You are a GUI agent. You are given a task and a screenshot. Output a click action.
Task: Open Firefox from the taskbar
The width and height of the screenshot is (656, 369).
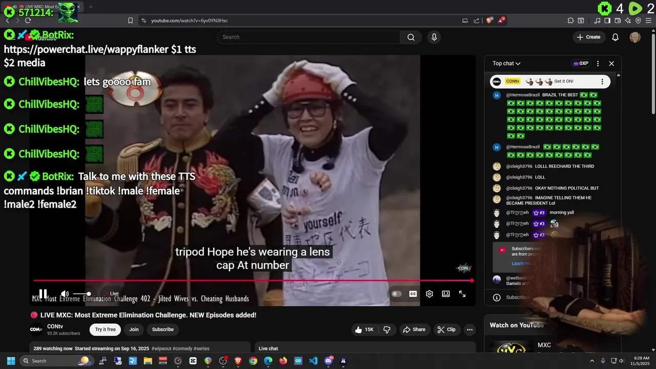pyautogui.click(x=283, y=361)
